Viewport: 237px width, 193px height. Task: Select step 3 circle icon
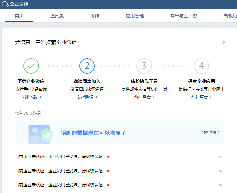(144, 66)
